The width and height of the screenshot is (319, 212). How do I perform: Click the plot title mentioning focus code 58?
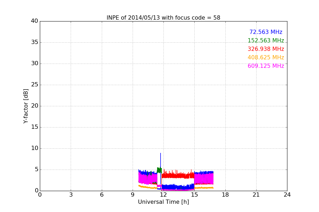pyautogui.click(x=163, y=18)
